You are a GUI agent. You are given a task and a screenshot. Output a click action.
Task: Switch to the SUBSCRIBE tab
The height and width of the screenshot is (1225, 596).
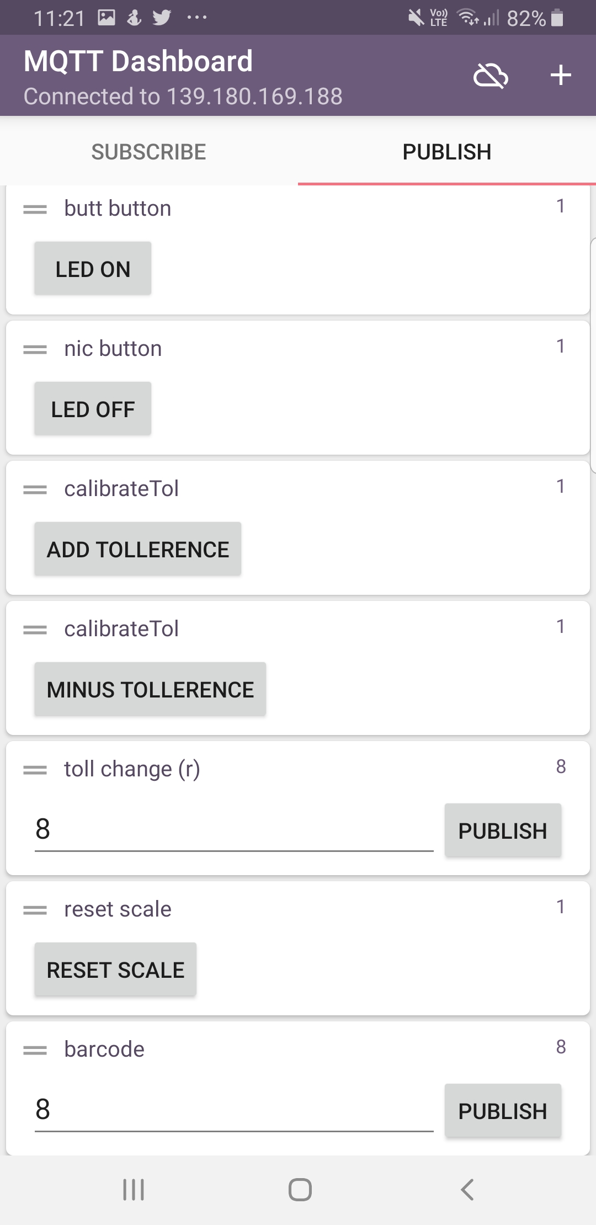[149, 152]
